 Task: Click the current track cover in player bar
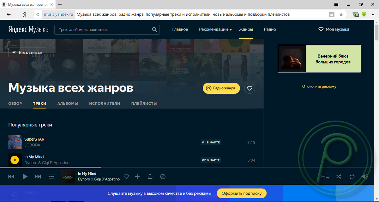pyautogui.click(x=68, y=177)
